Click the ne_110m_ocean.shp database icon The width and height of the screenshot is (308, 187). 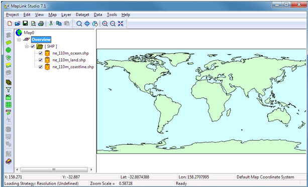click(47, 53)
